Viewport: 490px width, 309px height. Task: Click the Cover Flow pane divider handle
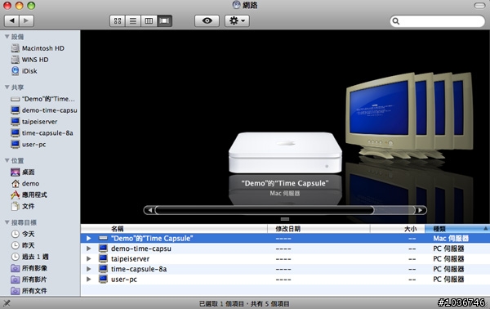coord(285,219)
